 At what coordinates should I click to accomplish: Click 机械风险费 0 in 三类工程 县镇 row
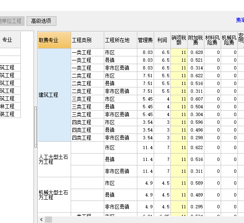[x=229, y=107]
